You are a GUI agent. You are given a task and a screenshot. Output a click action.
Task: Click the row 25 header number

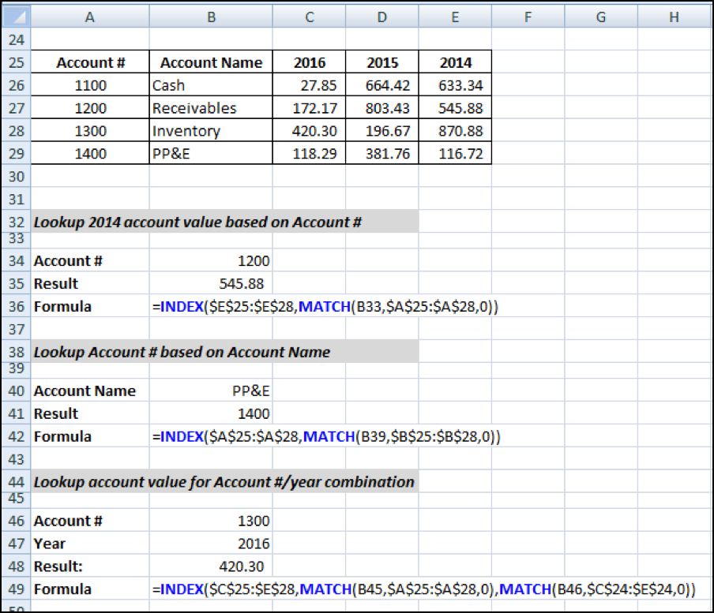click(17, 62)
